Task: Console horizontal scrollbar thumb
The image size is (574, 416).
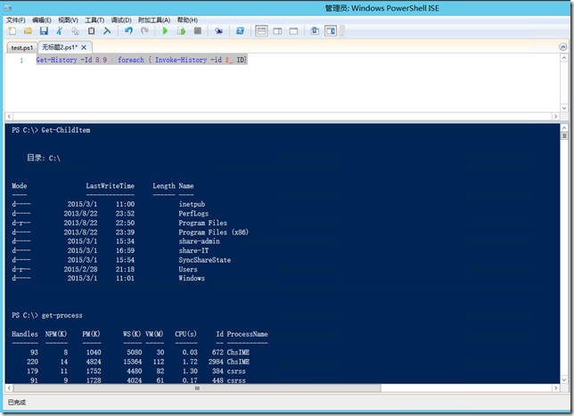Action: point(197,387)
